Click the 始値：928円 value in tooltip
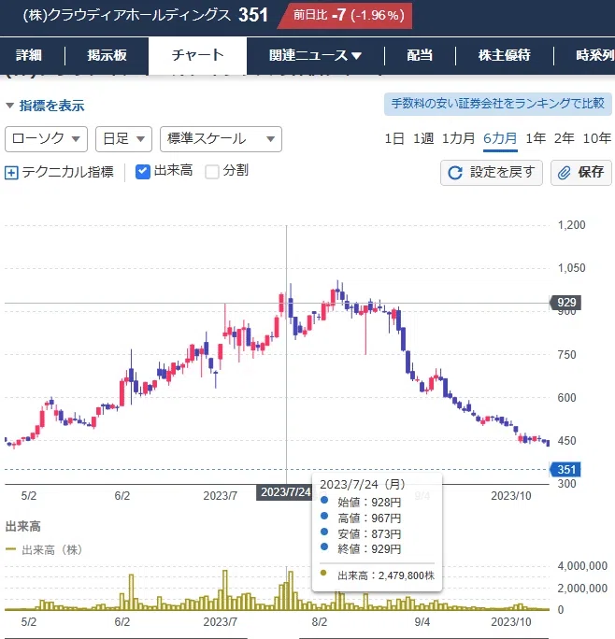This screenshot has width=615, height=639. 369,502
